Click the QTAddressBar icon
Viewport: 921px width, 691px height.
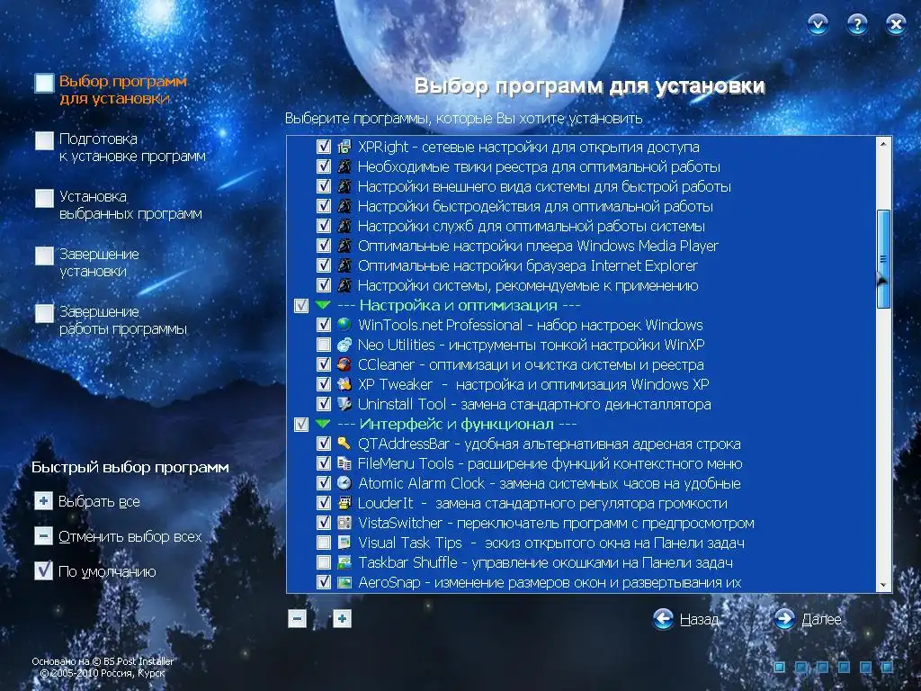point(344,444)
